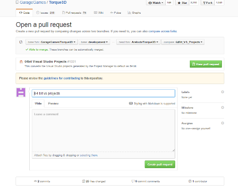Fork the Torque3D repository
Image resolution: width=238 pixels, height=187 pixels.
(208, 3)
